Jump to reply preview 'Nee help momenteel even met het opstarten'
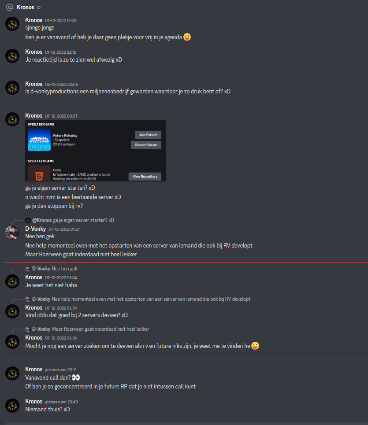Viewport: 368px width, 425px height. pyautogui.click(x=138, y=299)
